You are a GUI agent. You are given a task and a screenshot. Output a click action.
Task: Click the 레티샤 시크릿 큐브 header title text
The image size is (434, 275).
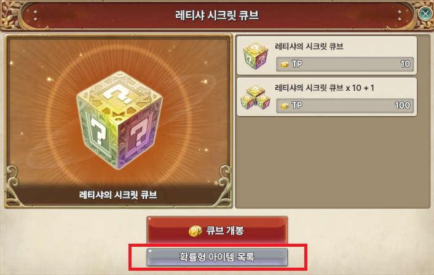click(x=217, y=15)
